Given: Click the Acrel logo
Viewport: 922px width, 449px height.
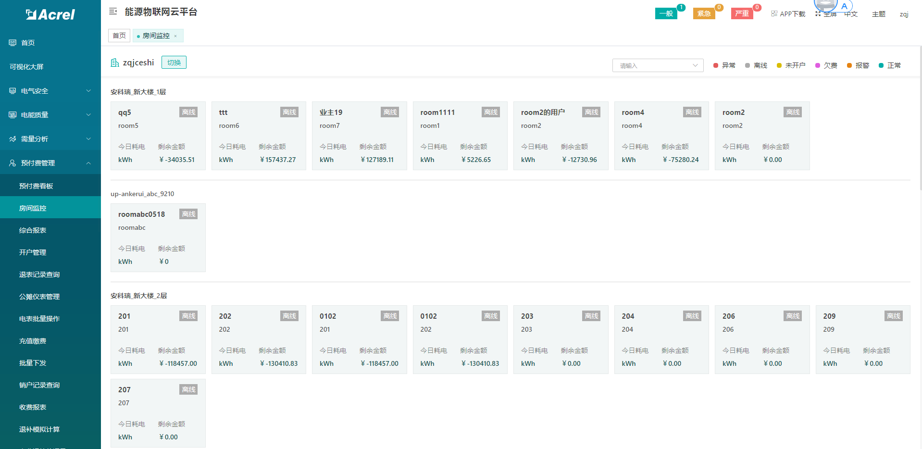Looking at the screenshot, I should pyautogui.click(x=50, y=14).
